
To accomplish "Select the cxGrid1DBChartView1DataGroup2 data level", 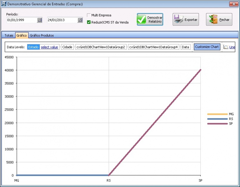I will point(101,47).
